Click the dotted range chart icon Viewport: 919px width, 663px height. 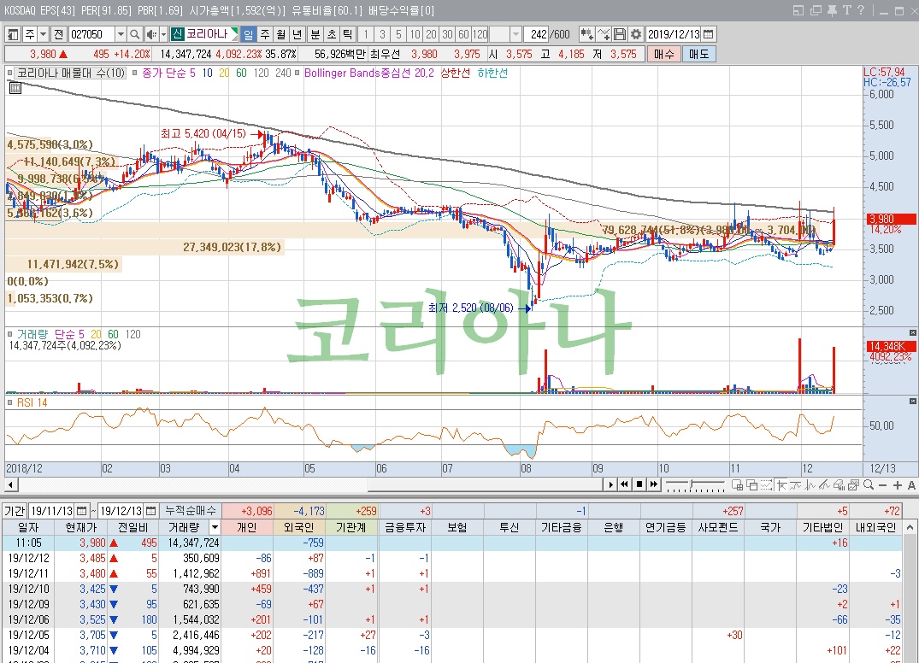[767, 484]
